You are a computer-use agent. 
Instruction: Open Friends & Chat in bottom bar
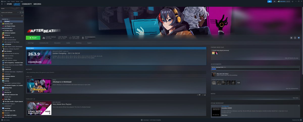click(296, 120)
